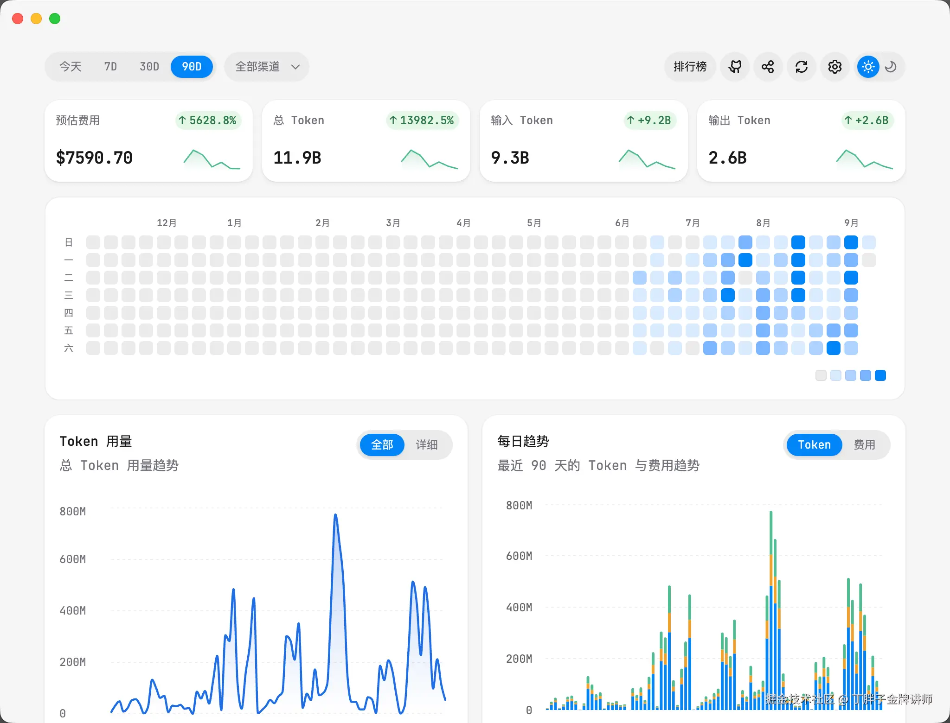Viewport: 950px width, 723px height.
Task: Click the 输入 Token 9.3B card
Action: click(584, 141)
